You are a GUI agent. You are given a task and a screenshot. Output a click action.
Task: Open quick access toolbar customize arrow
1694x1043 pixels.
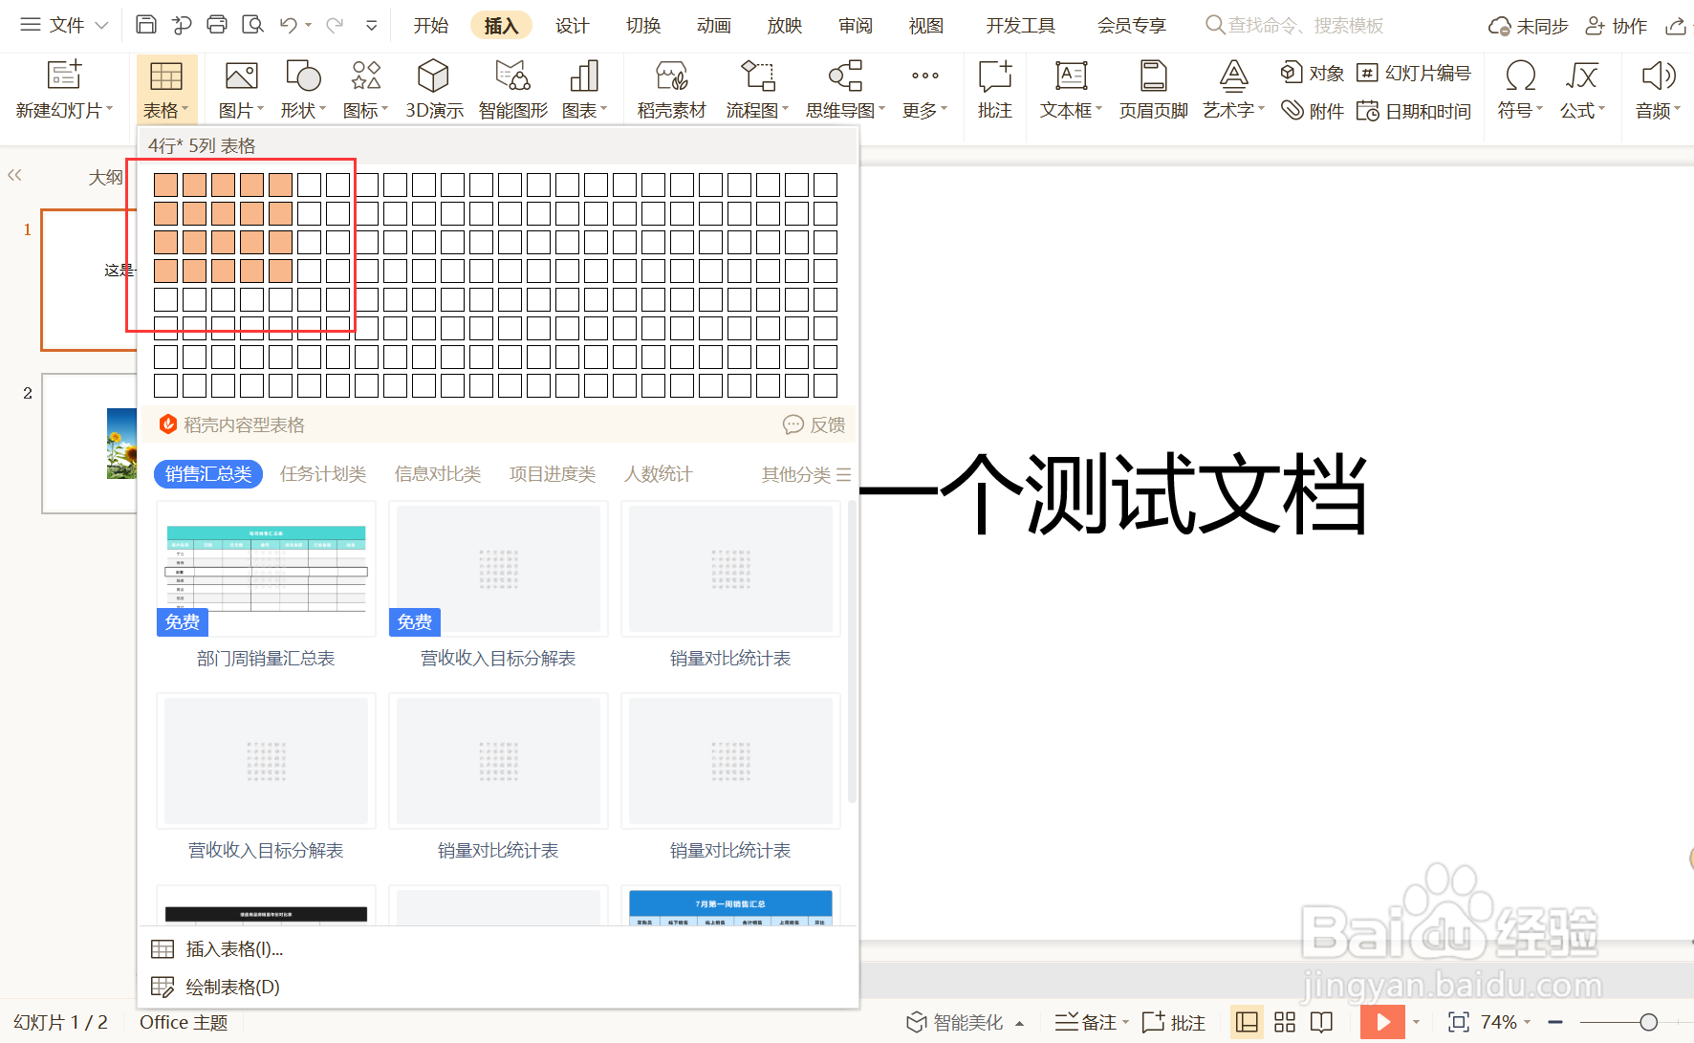coord(372,26)
